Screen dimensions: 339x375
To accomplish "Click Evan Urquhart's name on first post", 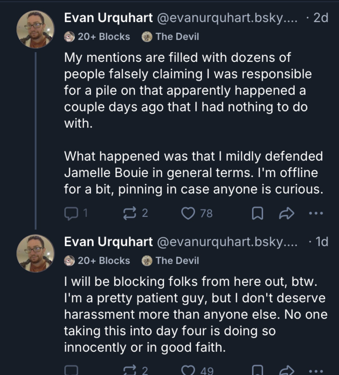I will pos(108,18).
